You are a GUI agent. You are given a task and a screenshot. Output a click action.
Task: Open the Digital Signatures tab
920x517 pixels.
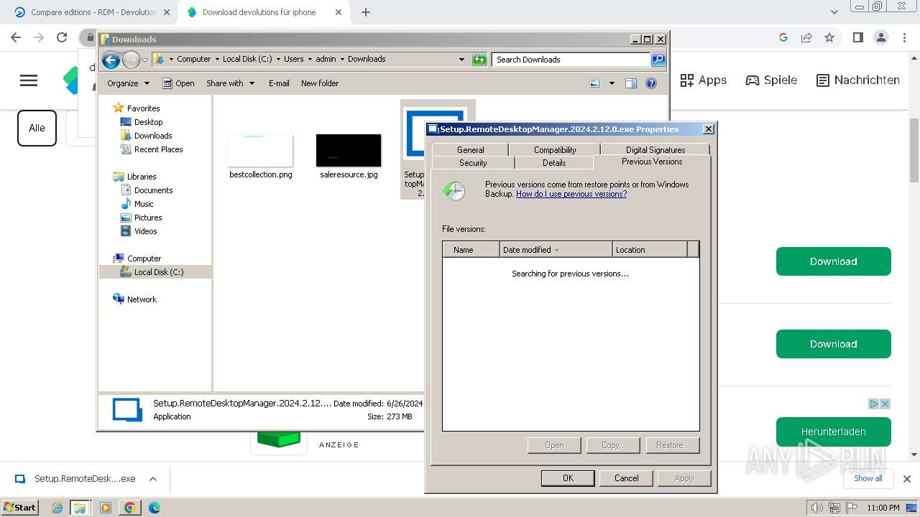click(655, 150)
